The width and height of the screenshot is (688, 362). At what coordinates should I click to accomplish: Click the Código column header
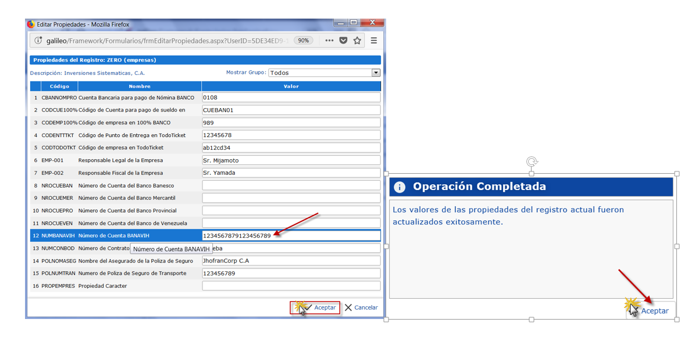point(59,87)
